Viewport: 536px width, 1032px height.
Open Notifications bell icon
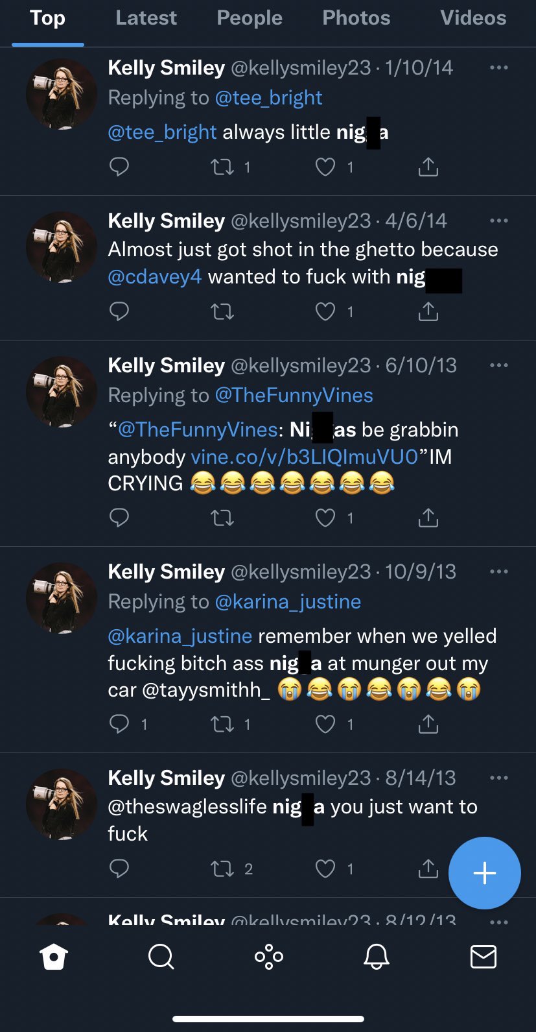[376, 957]
